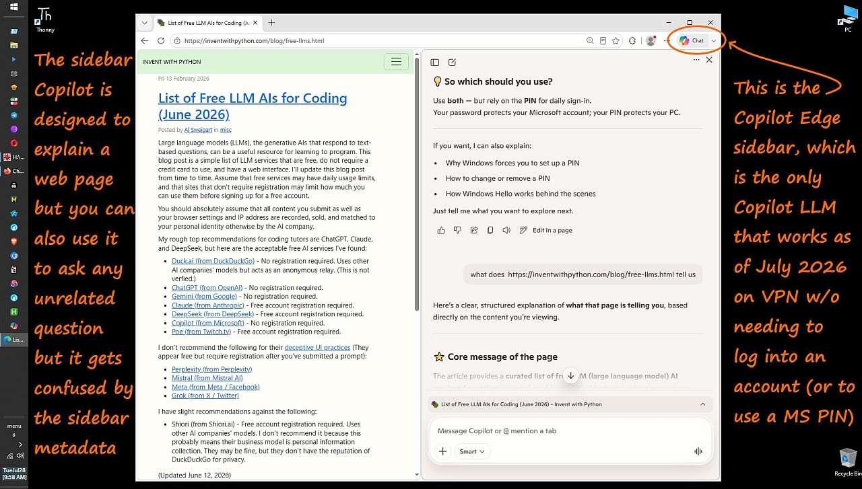Open the Mistral (from Mistral AI) link

pyautogui.click(x=206, y=378)
